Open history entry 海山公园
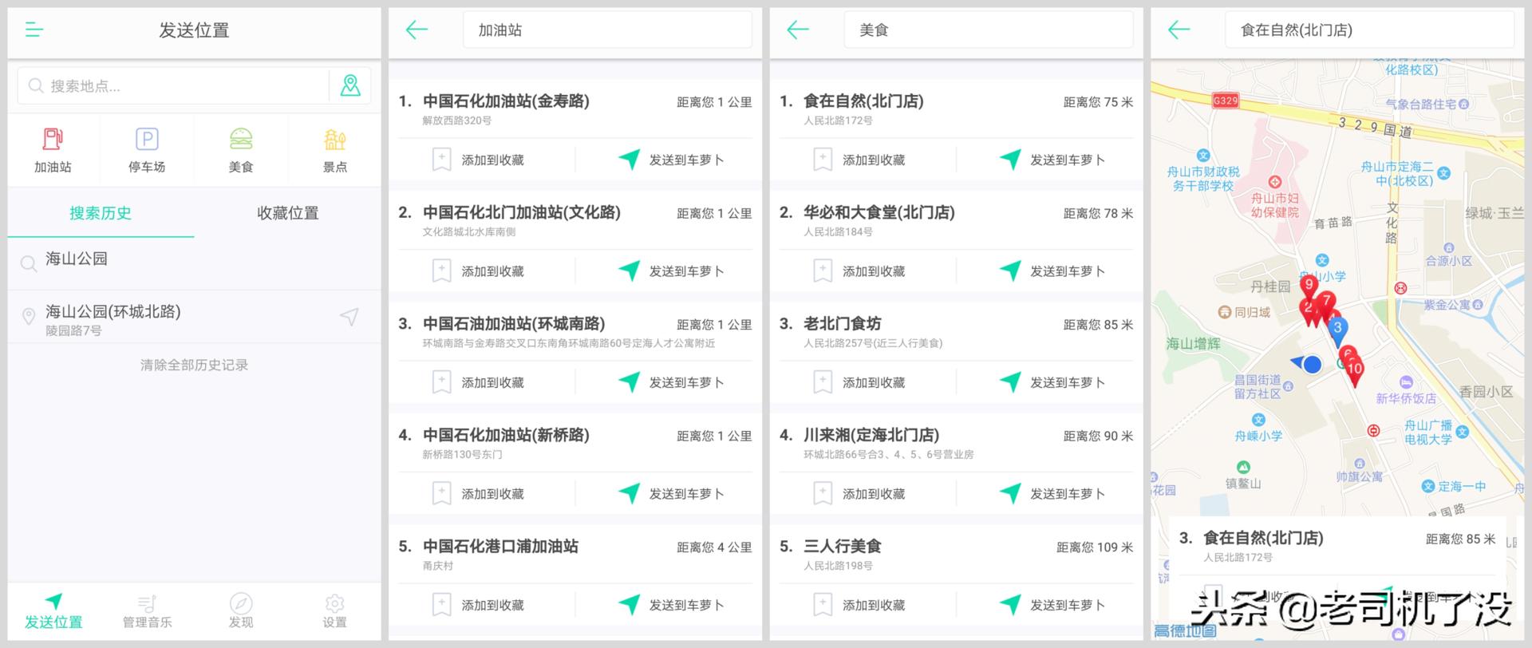Image resolution: width=1532 pixels, height=648 pixels. pyautogui.click(x=194, y=263)
